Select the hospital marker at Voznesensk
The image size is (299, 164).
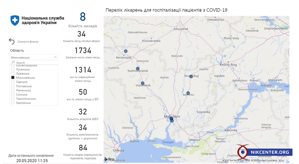coord(143,83)
